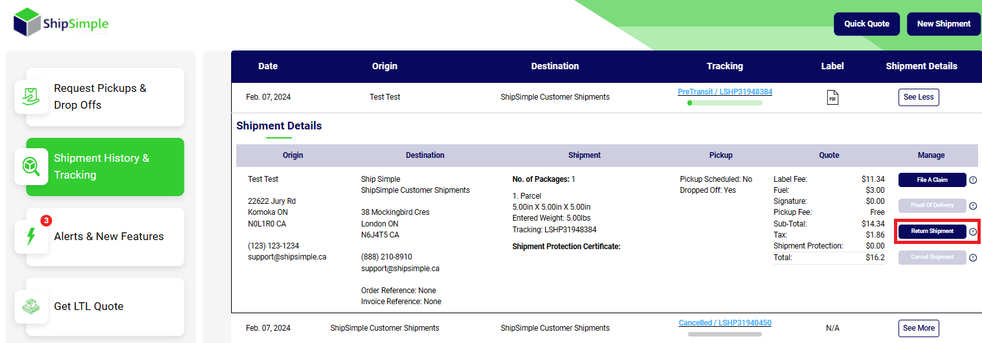This screenshot has height=343, width=982.
Task: Click Order Reference: None text
Action: [x=399, y=291]
